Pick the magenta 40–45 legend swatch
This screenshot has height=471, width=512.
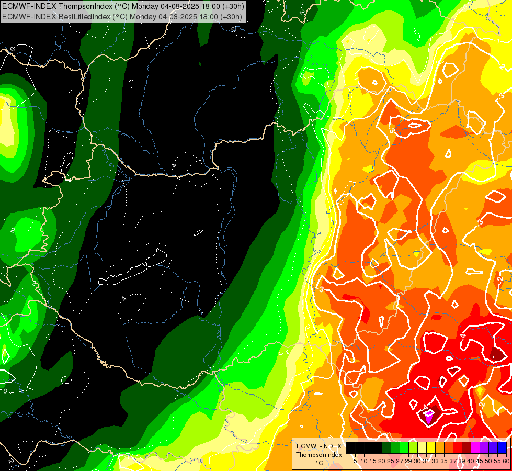pyautogui.click(x=475, y=447)
